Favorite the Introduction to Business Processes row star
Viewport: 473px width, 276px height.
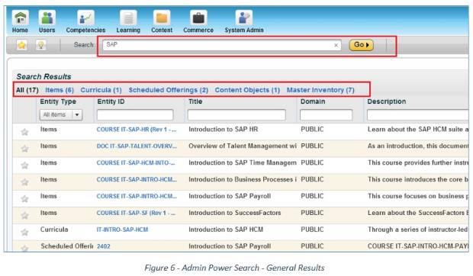click(24, 182)
